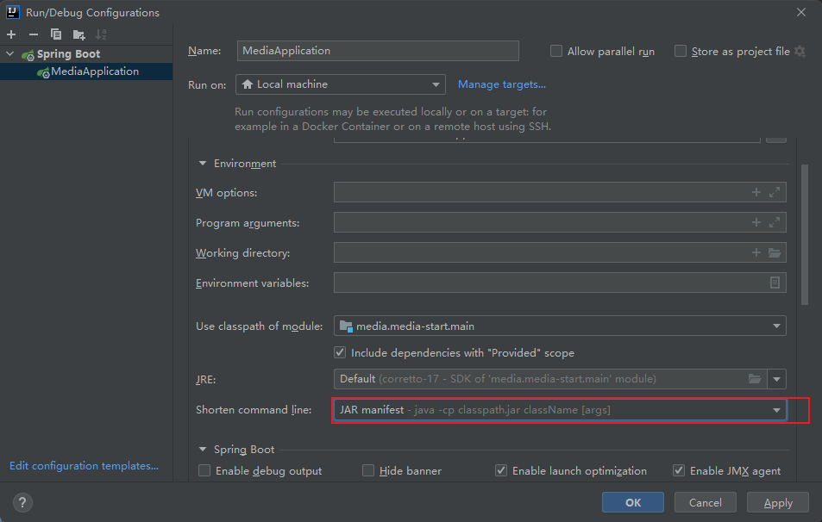Enable the Allow parallel run checkbox
The height and width of the screenshot is (522, 822).
coord(556,52)
